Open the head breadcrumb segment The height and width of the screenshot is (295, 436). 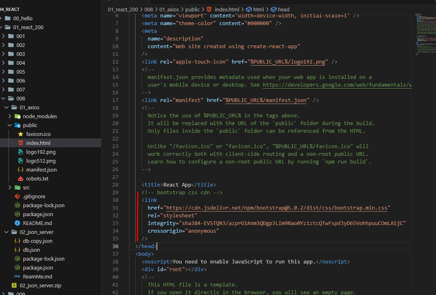[284, 9]
